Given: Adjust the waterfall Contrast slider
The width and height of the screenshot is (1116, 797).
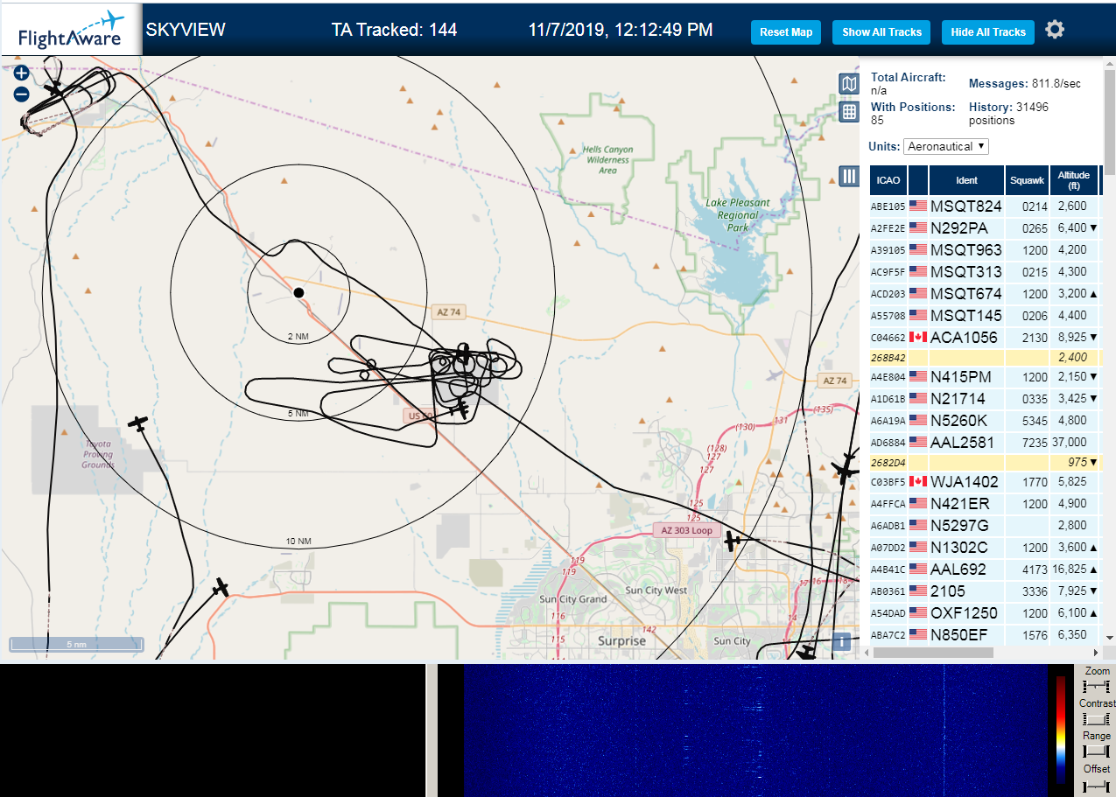Looking at the screenshot, I should (x=1096, y=719).
